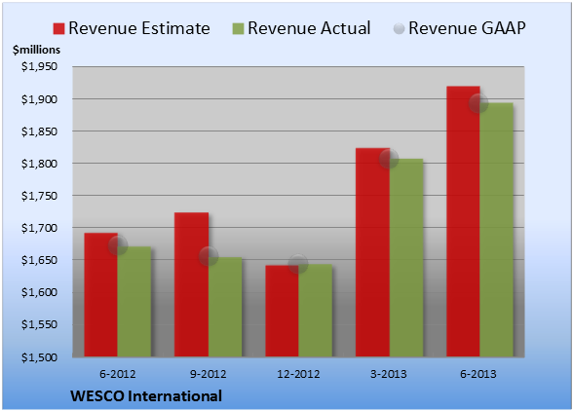Viewport: 573px width, 411px height.
Task: Click the '3-2013' x-axis label
Action: tap(389, 374)
